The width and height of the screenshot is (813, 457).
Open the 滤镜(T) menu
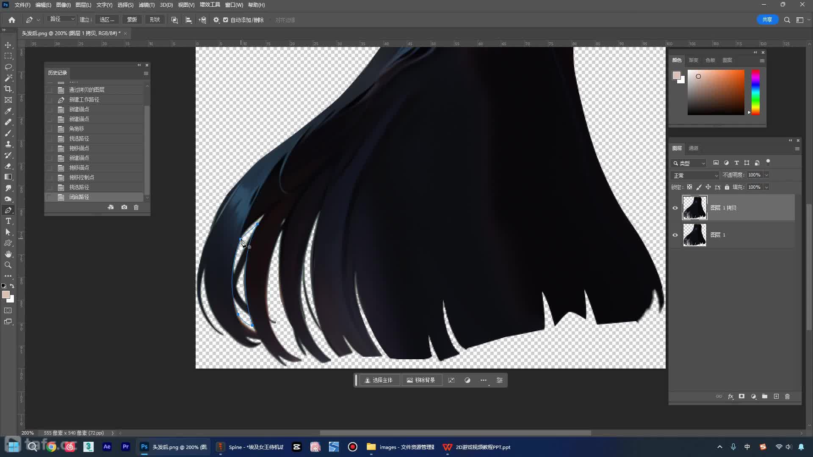coord(147,5)
